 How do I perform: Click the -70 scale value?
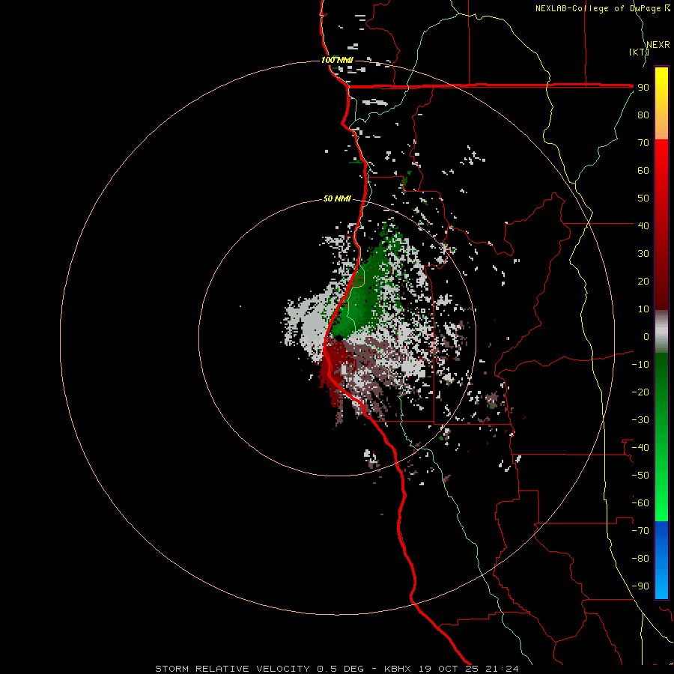click(640, 531)
